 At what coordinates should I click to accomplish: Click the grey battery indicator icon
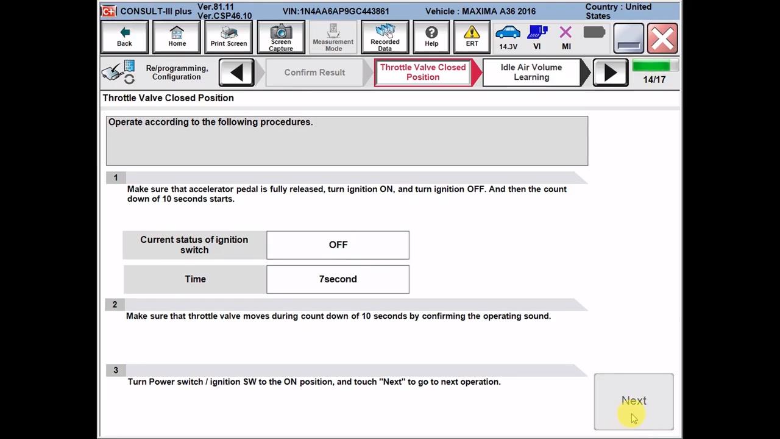click(594, 32)
